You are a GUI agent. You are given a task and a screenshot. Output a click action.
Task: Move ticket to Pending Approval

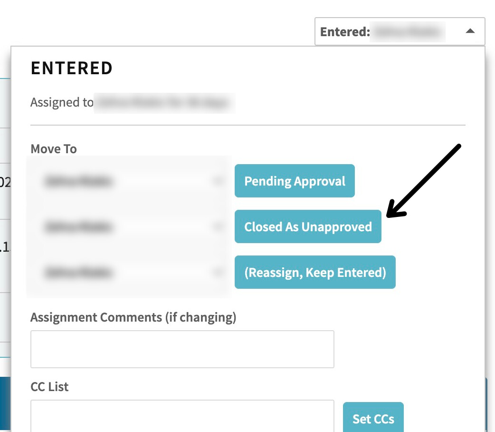tap(295, 181)
